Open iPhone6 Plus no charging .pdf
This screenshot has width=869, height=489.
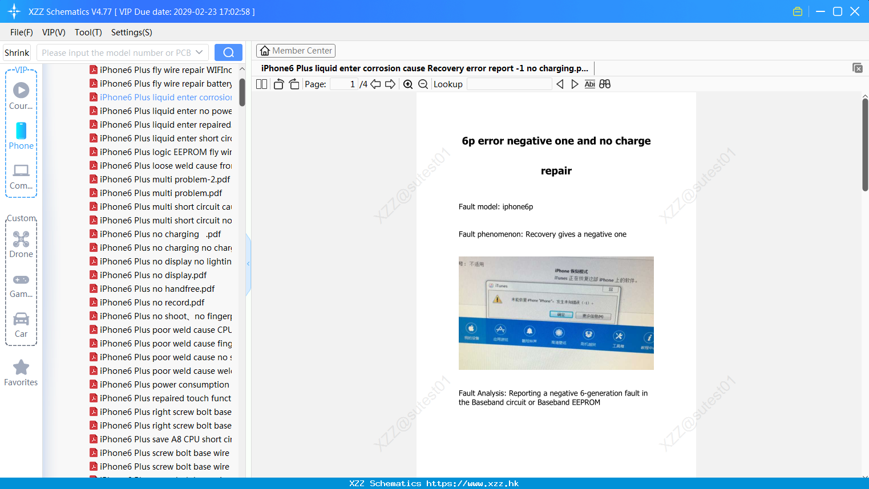pyautogui.click(x=155, y=234)
